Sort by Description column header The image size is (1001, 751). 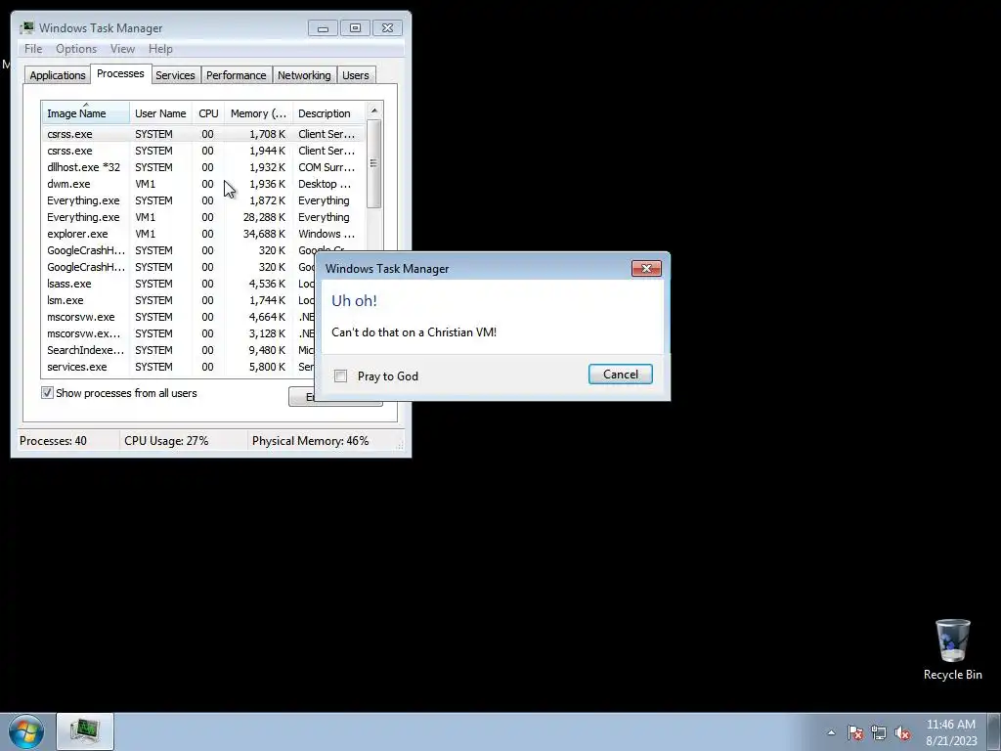(328, 113)
